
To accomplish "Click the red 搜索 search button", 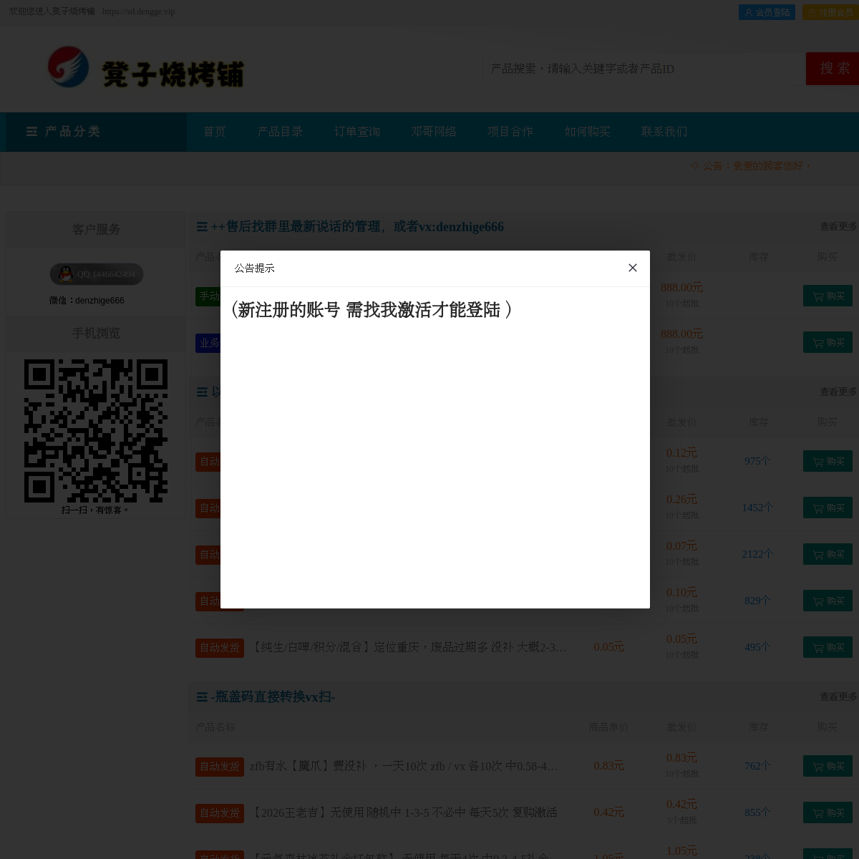I will (833, 69).
